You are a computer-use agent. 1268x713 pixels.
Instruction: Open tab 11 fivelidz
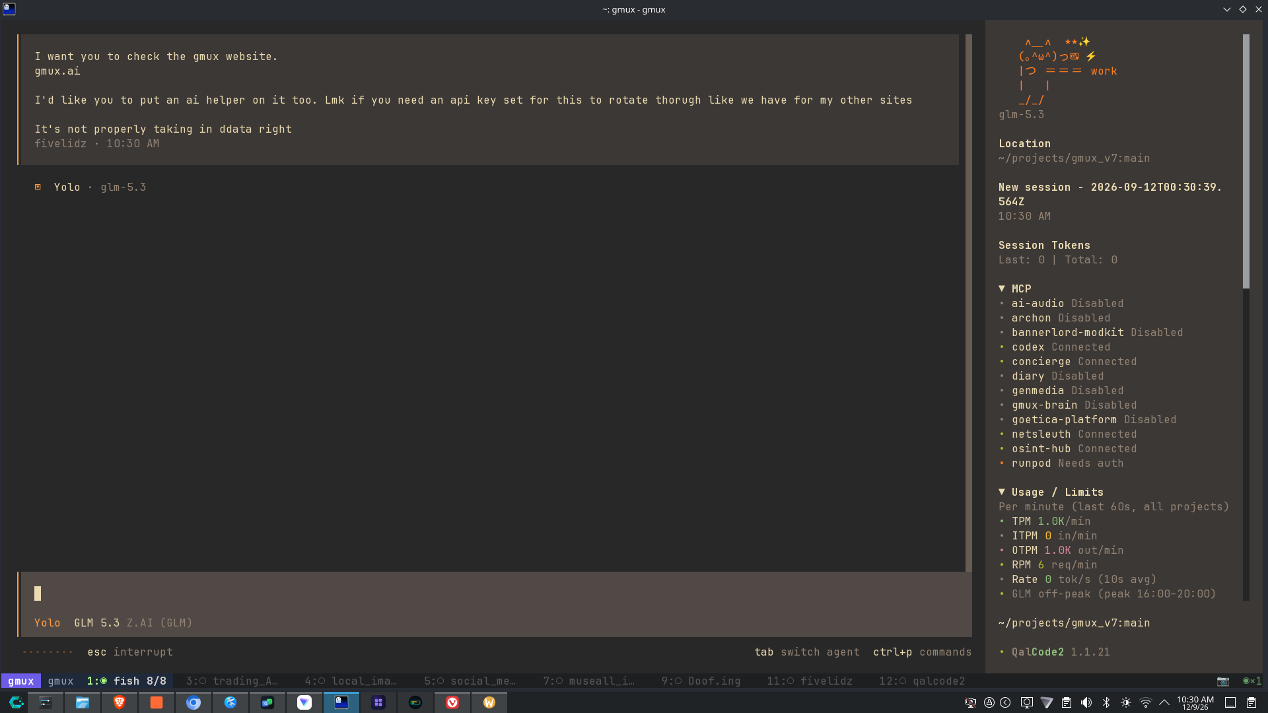coord(810,681)
